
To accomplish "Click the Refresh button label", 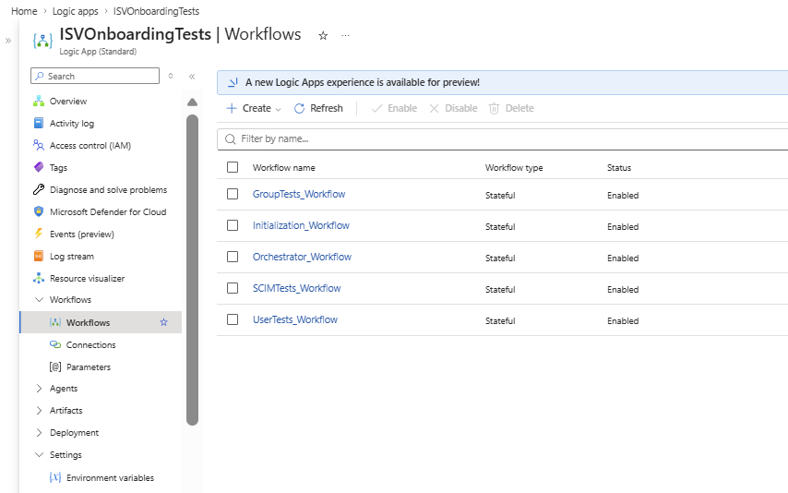I will coord(327,108).
